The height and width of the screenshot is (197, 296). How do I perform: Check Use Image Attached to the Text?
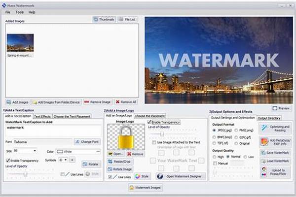pyautogui.click(x=154, y=142)
